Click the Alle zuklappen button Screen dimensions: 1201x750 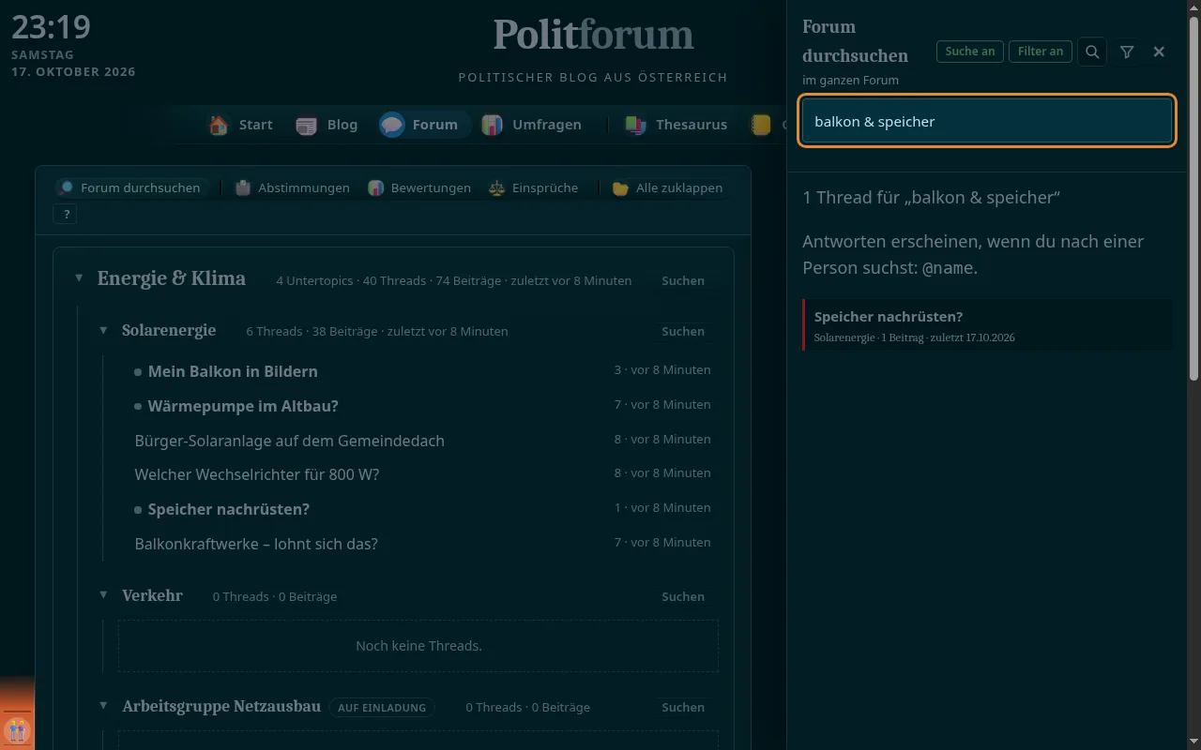click(x=668, y=187)
